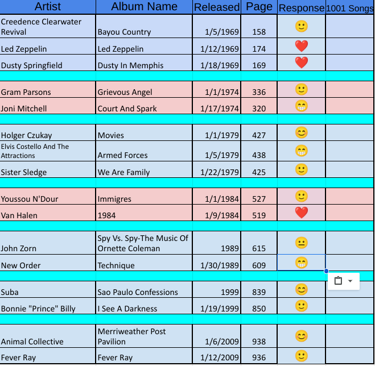This screenshot has width=375, height=366.
Task: Click the 1/30/1989 release date cell
Action: 217,263
